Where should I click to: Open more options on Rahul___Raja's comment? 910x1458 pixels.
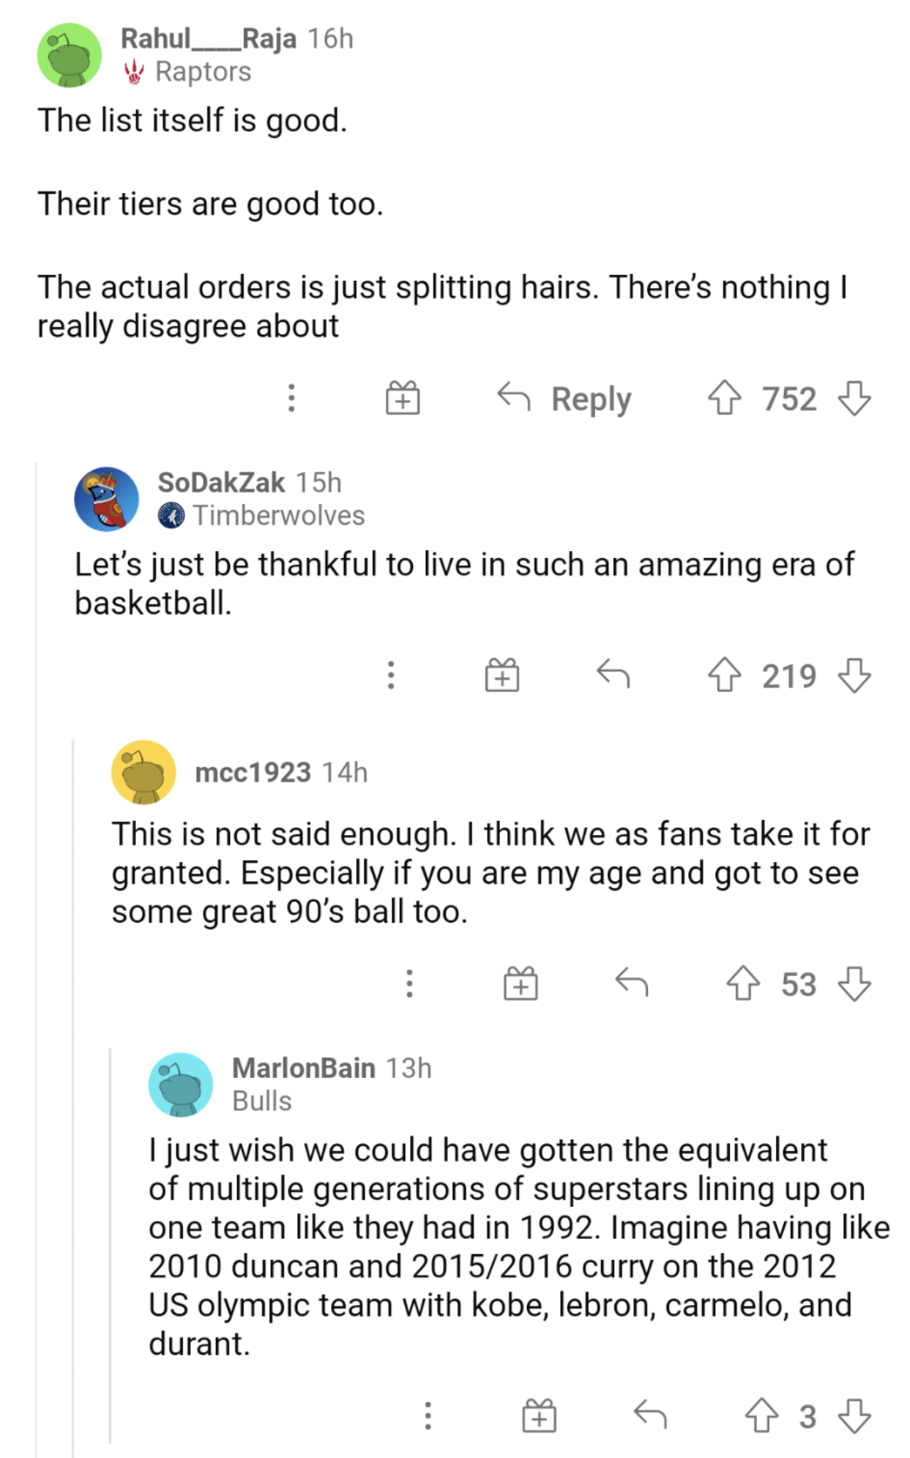pyautogui.click(x=291, y=398)
